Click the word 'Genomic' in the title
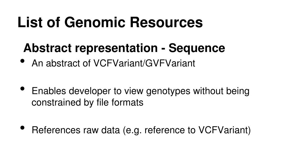The height and width of the screenshot is (161, 287). (x=95, y=22)
